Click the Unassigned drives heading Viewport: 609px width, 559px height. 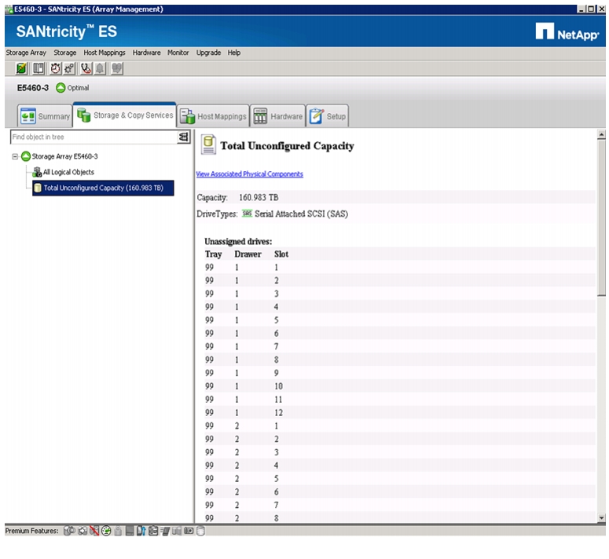tap(238, 241)
